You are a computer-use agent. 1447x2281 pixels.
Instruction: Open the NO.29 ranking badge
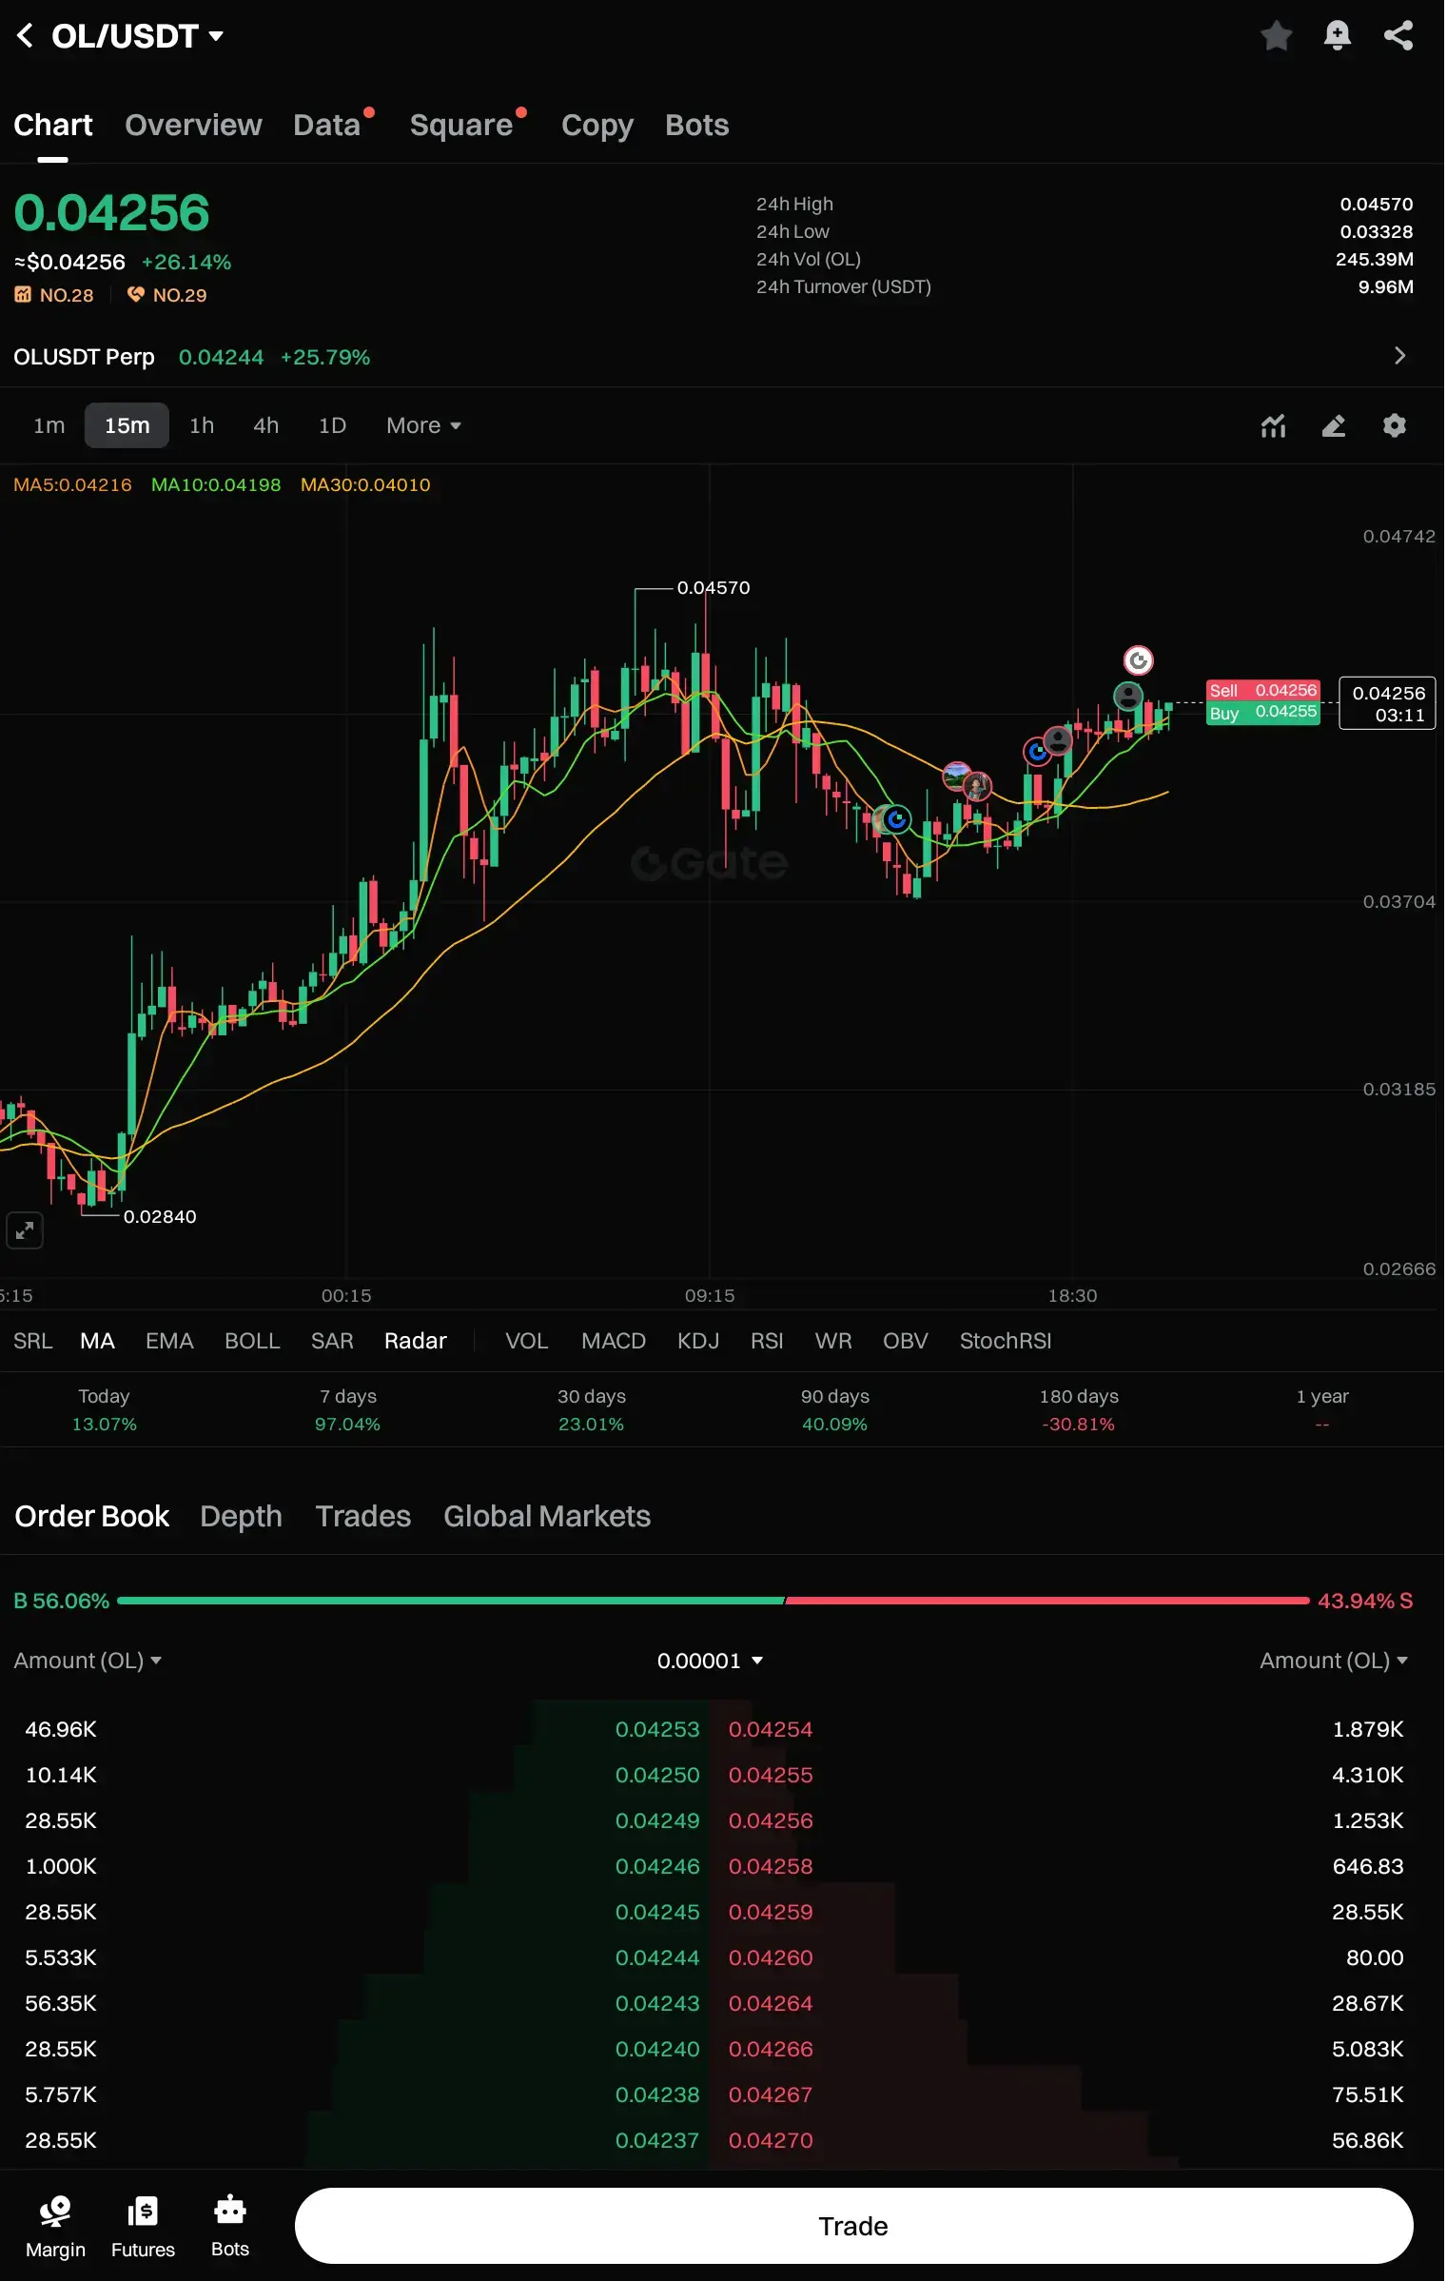tap(167, 295)
